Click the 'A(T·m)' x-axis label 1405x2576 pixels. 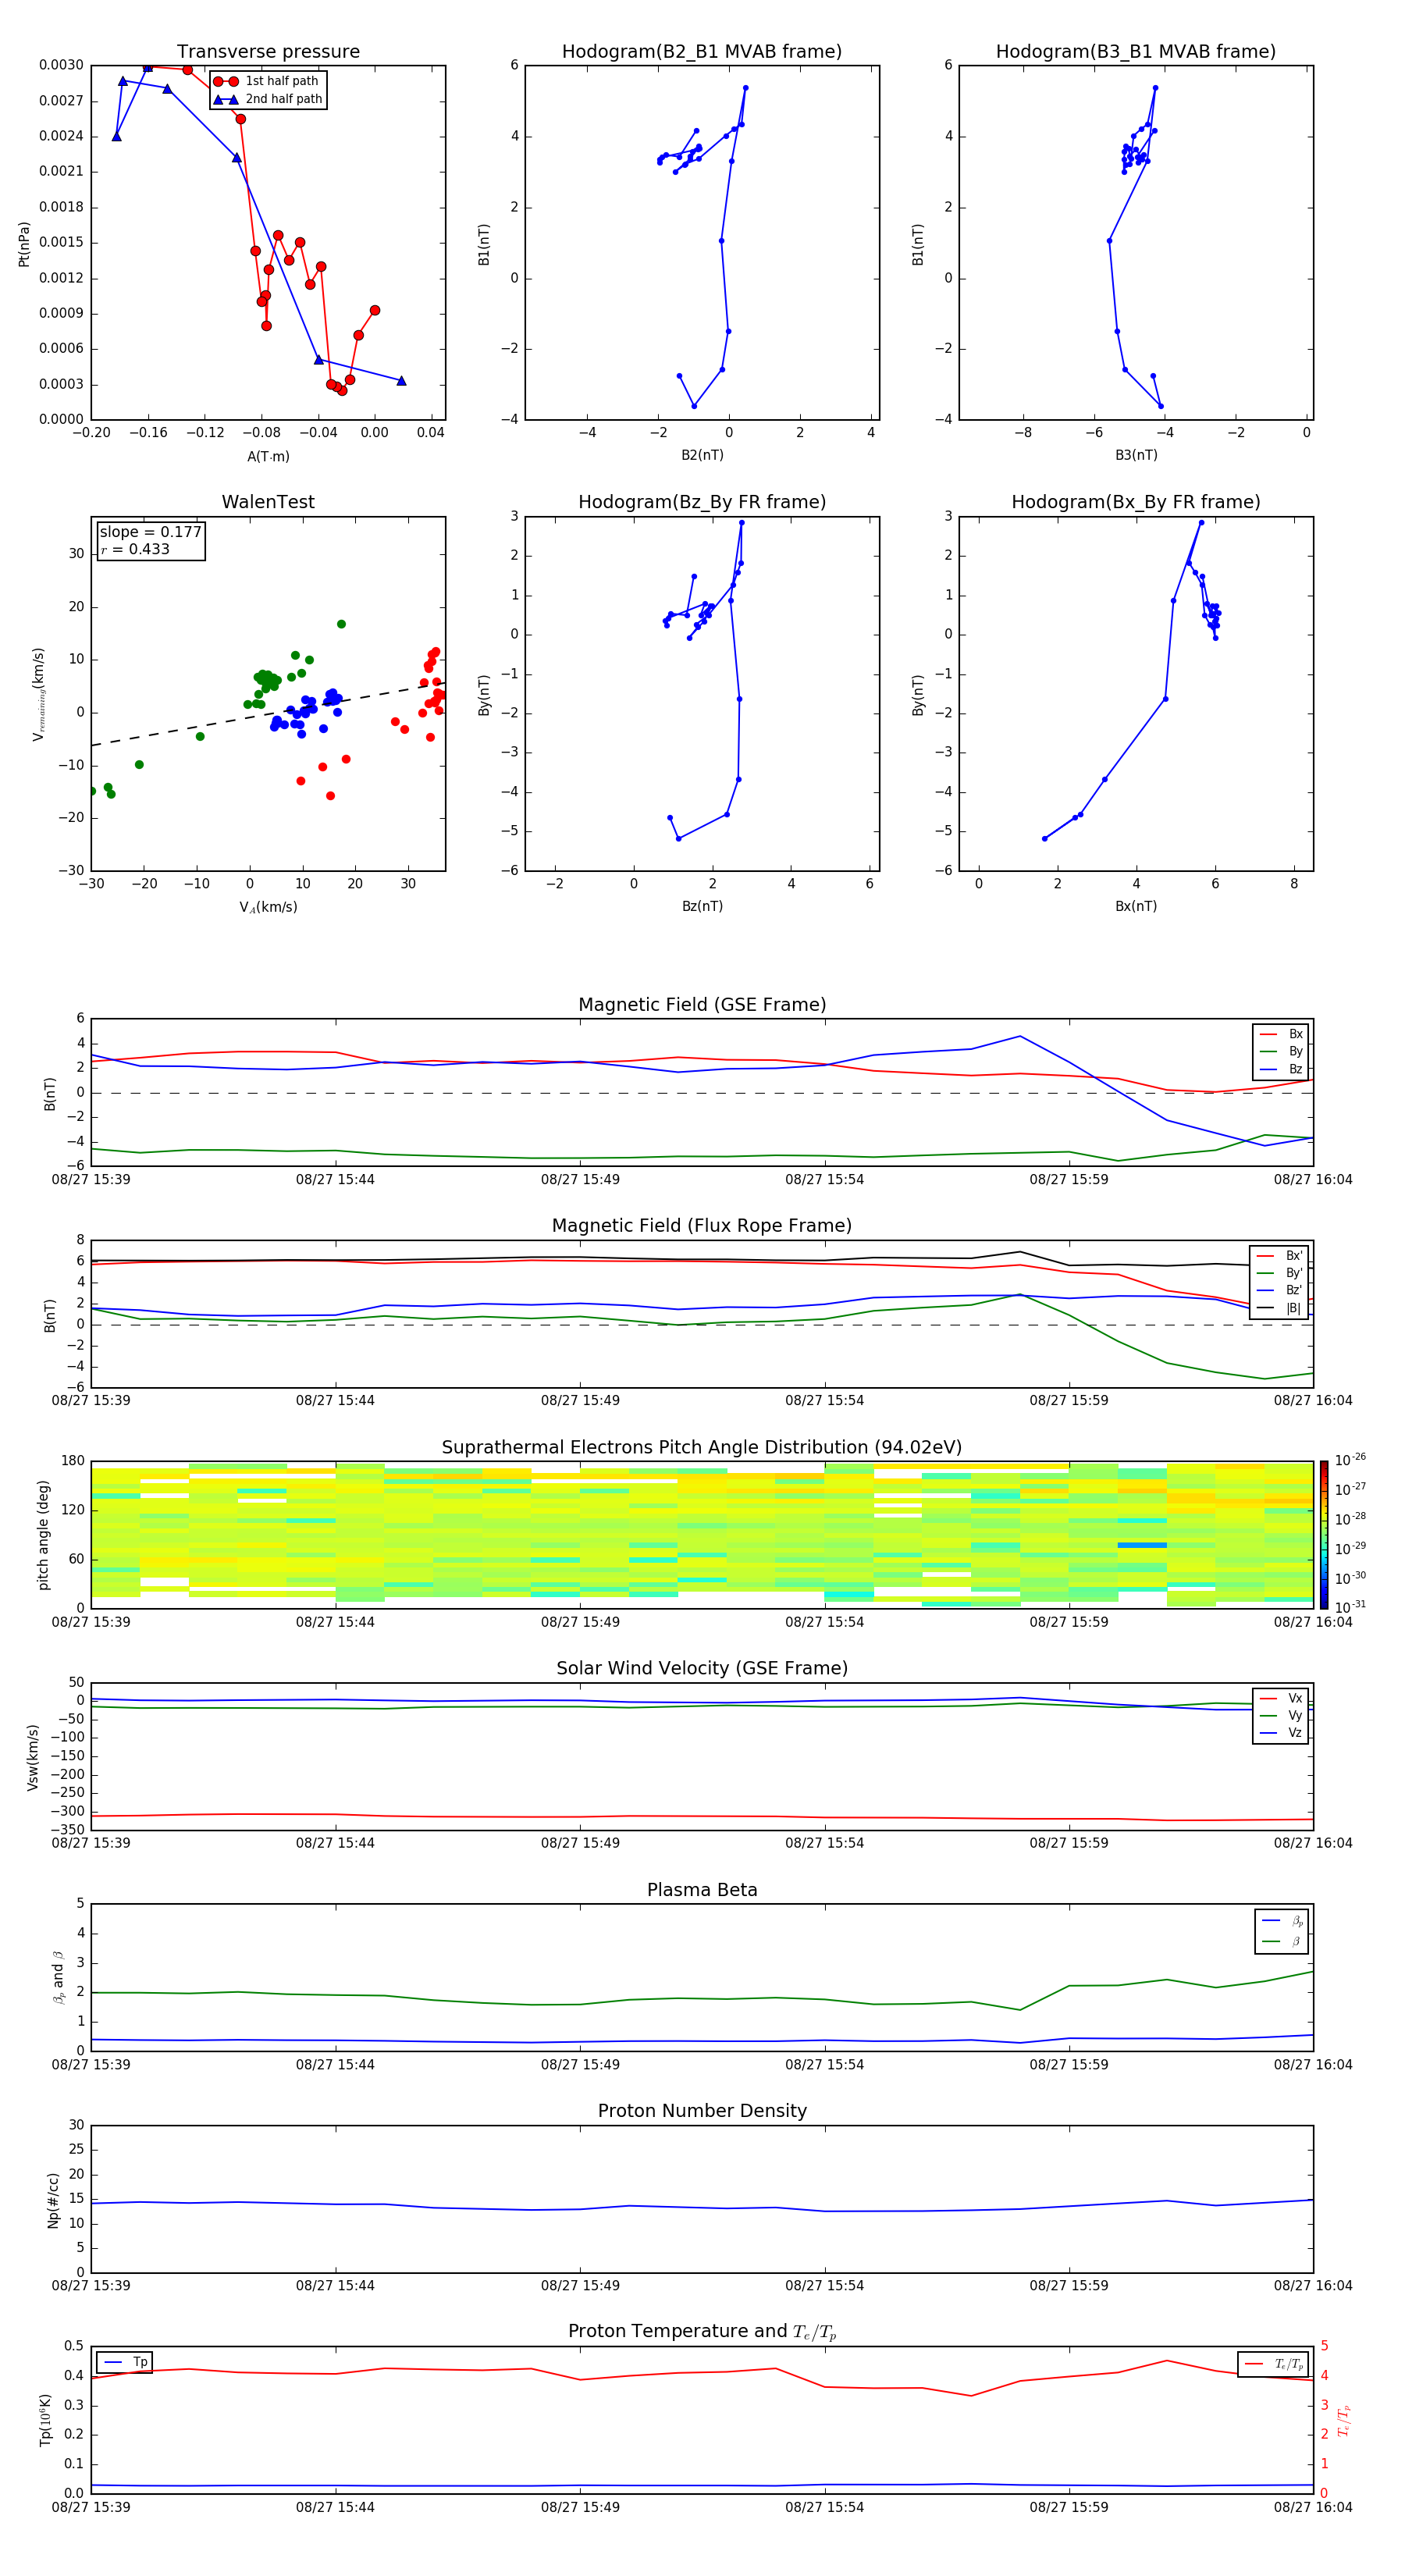(x=268, y=457)
